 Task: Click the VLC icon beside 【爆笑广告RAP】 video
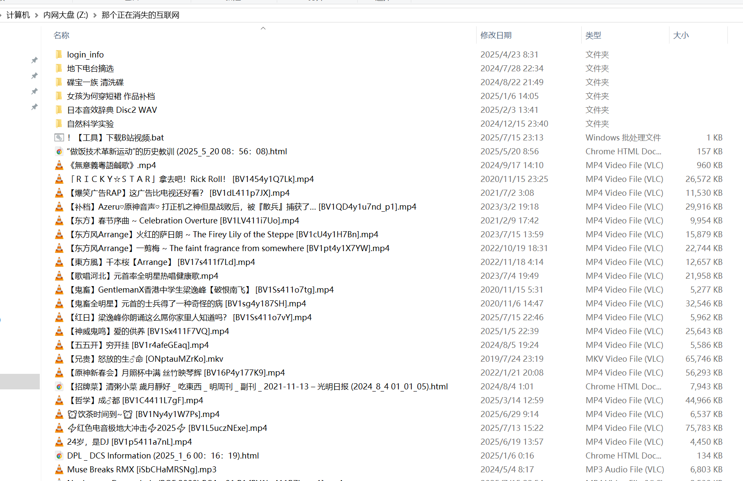[x=59, y=193]
